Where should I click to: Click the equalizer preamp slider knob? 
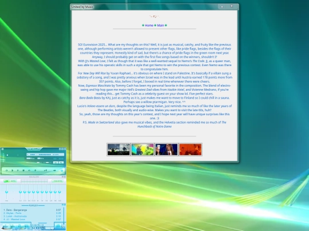click(6, 192)
